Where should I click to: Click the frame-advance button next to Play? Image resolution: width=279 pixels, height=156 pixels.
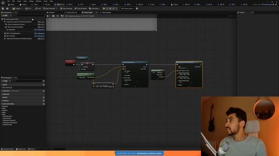coord(107,9)
